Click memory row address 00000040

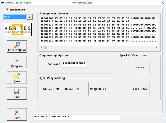[47, 31]
